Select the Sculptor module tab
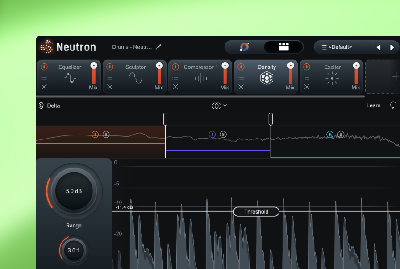Viewport: 400px width, 269px height. click(135, 67)
